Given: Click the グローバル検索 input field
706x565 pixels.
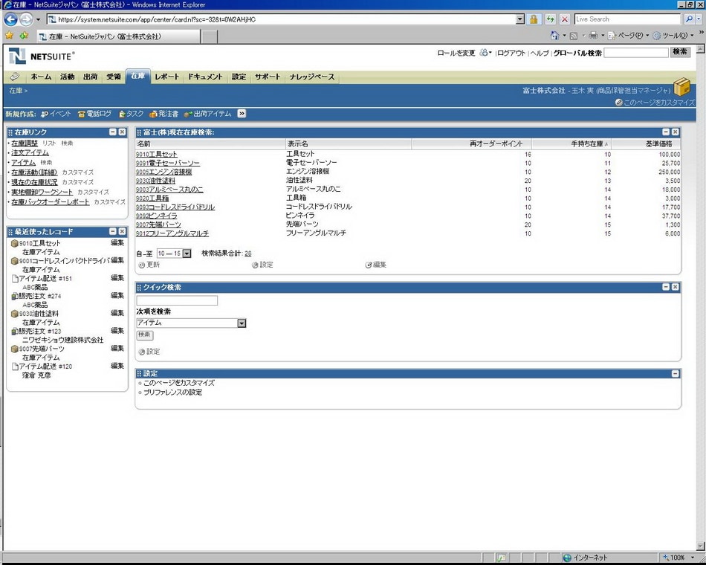Looking at the screenshot, I should (x=635, y=53).
